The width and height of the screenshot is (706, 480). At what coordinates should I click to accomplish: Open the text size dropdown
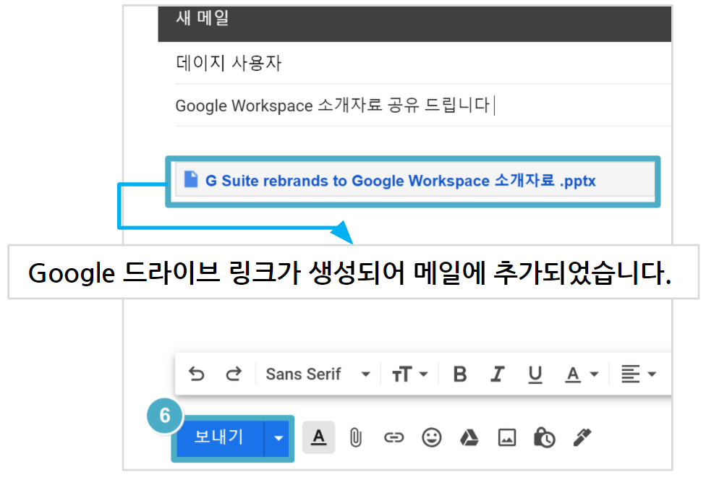(x=409, y=374)
